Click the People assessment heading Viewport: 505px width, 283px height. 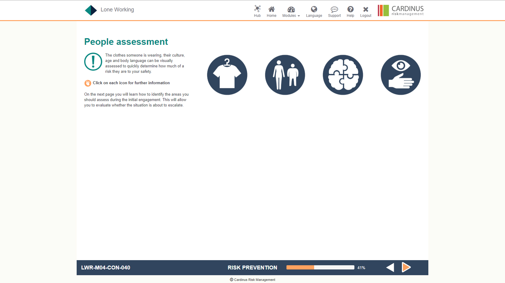point(126,42)
